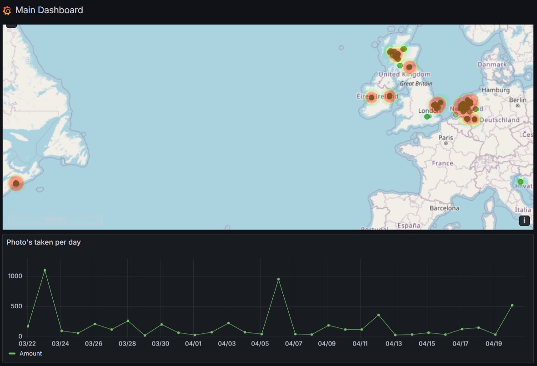Select the green marker over Hrvatska
The width and height of the screenshot is (537, 366).
521,182
